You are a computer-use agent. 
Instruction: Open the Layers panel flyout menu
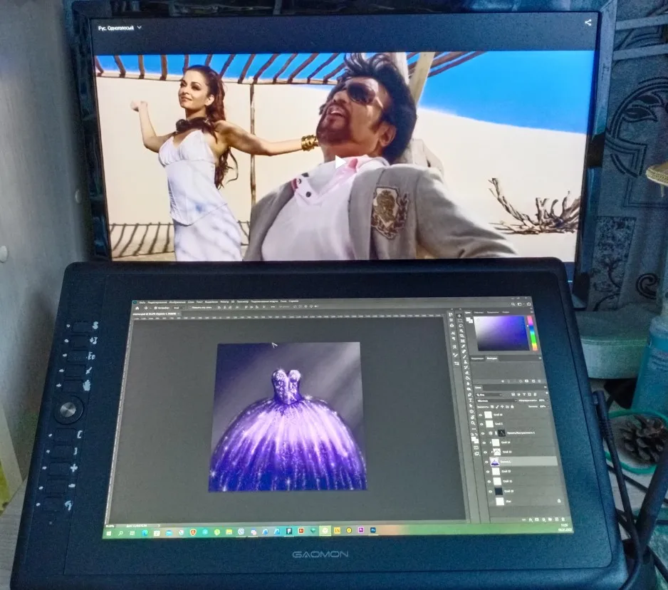(x=546, y=387)
